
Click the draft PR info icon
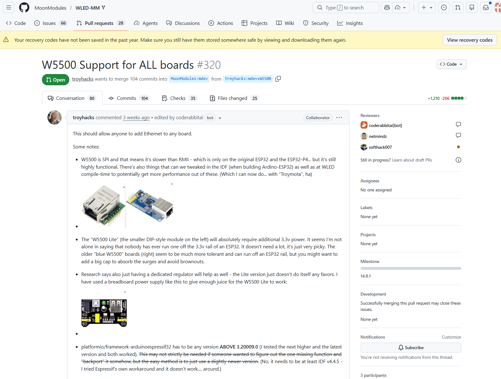[458, 160]
